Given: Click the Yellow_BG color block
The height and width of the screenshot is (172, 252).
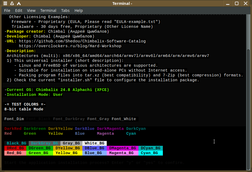Looking at the screenshot, I should click(68, 153).
